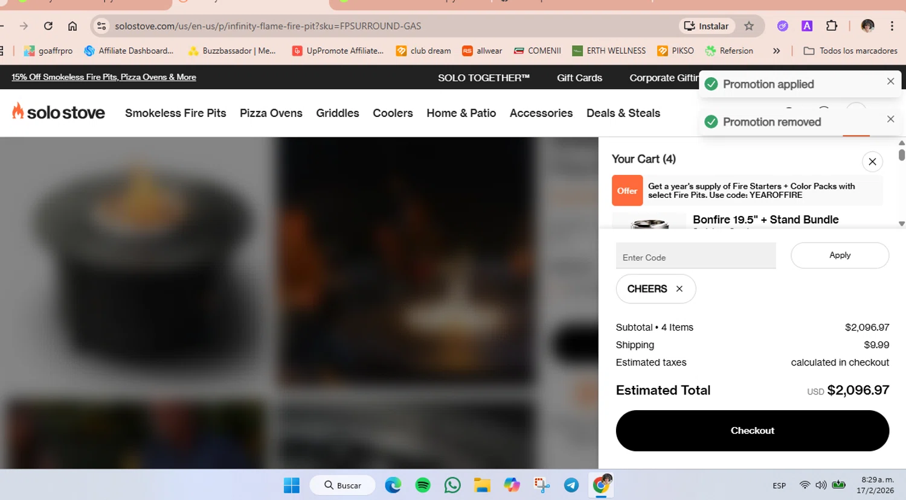Open Corporate Gifting link
906x500 pixels.
664,78
